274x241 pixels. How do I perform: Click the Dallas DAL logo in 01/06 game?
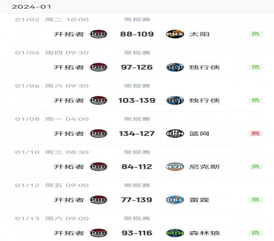click(175, 100)
